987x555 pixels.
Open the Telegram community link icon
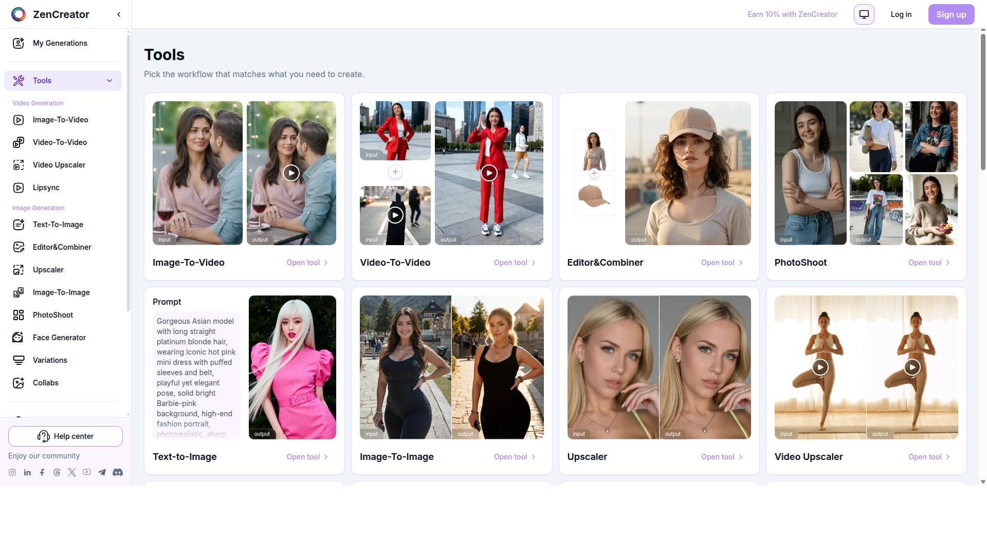pyautogui.click(x=102, y=472)
